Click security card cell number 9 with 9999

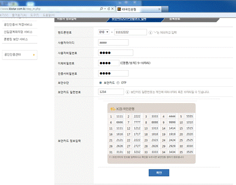pos(172,122)
